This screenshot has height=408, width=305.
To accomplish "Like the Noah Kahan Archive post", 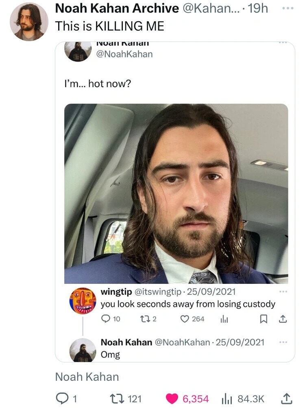I will (x=172, y=399).
